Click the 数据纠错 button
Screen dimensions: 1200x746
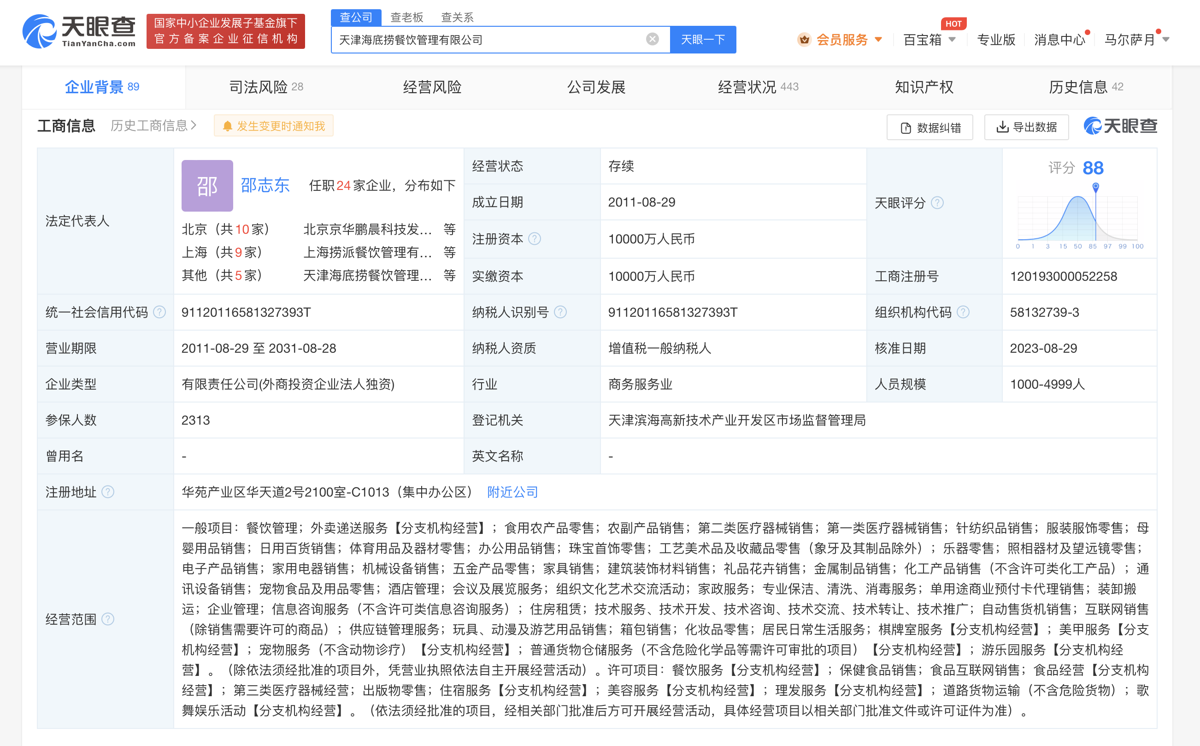pyautogui.click(x=929, y=127)
